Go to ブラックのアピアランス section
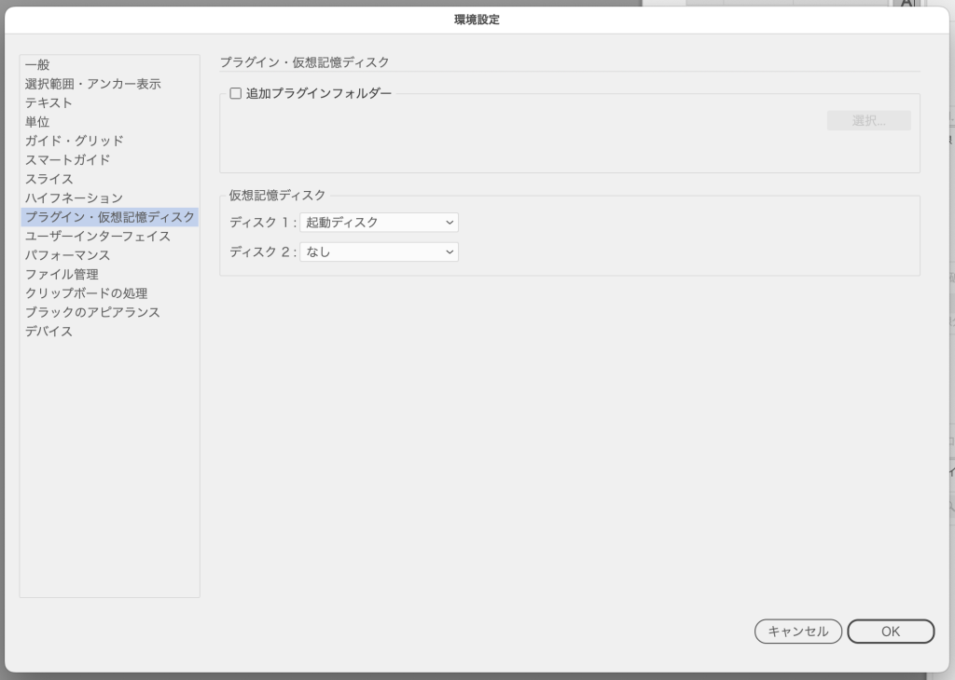 92,313
